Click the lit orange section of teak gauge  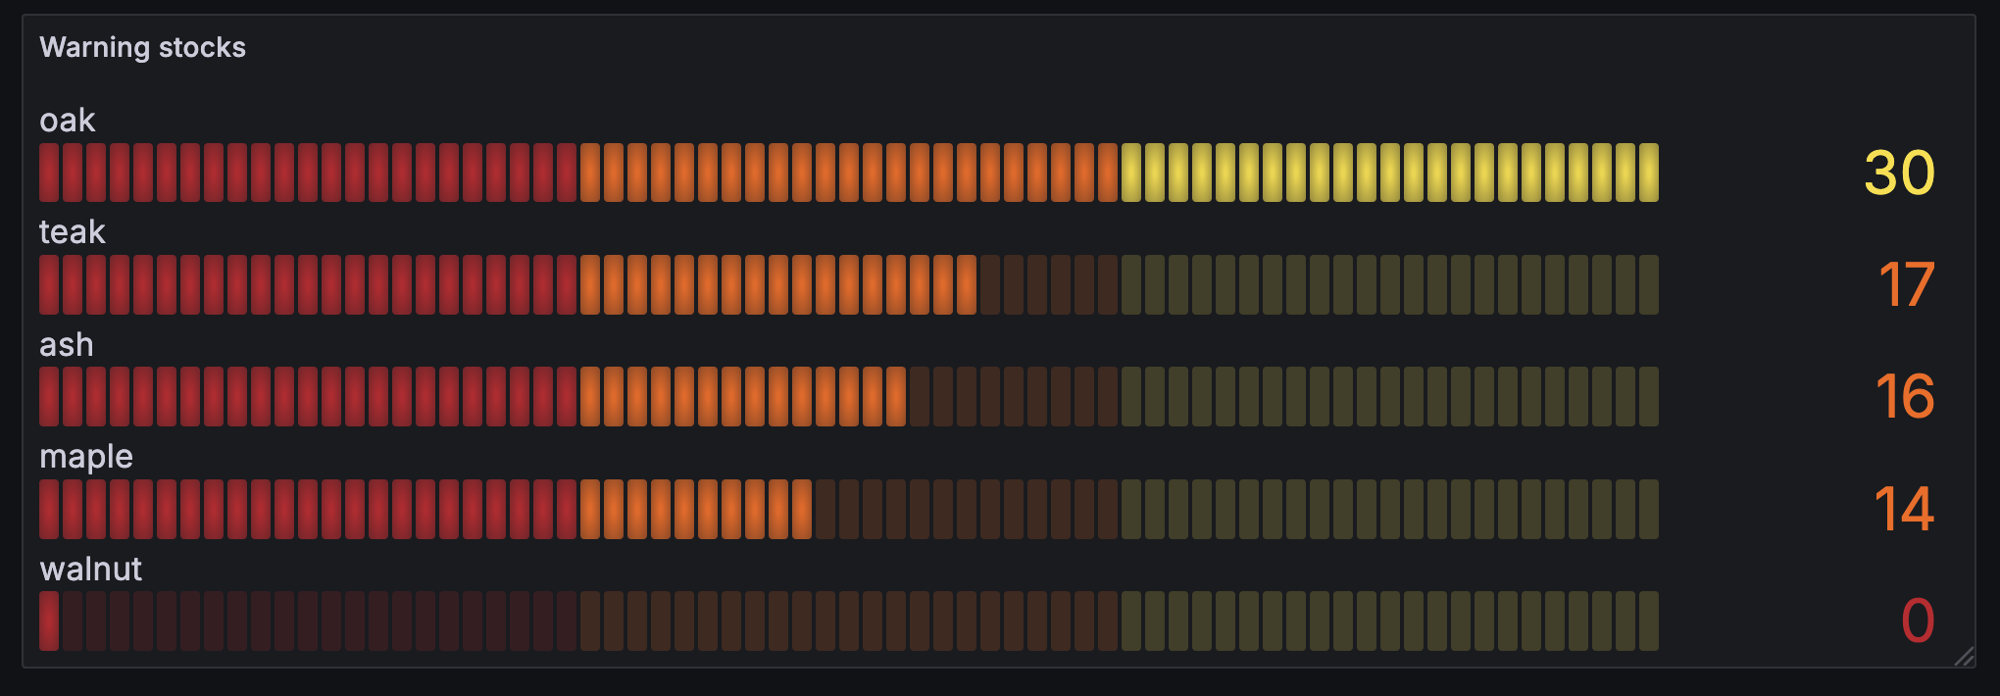click(778, 285)
